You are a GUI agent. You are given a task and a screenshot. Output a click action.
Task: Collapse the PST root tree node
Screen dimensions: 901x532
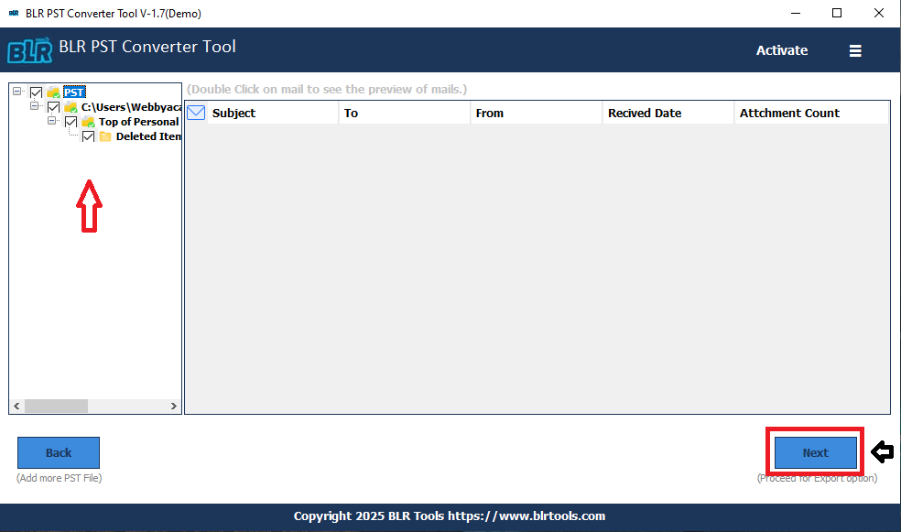click(x=18, y=92)
